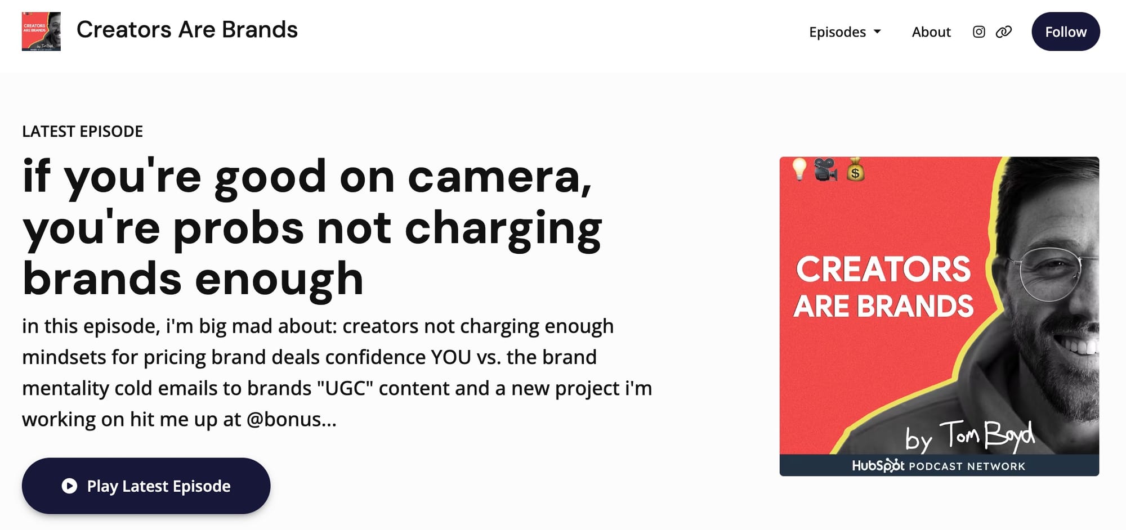
Task: Click the light bulb emoji on cover
Action: click(x=799, y=169)
